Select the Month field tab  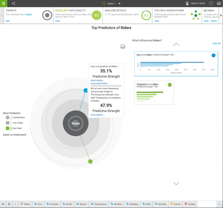(x=67, y=204)
